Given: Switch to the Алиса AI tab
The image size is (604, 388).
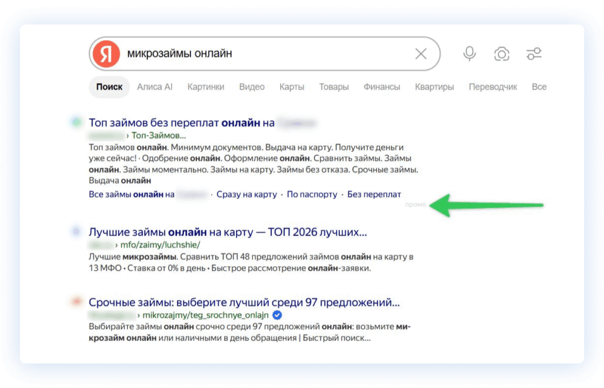Looking at the screenshot, I should coord(155,87).
